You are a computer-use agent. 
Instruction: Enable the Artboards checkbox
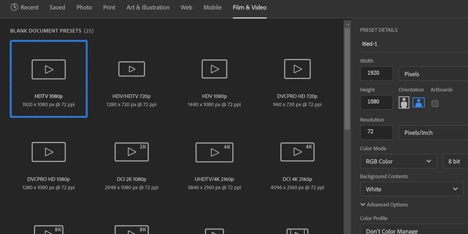tap(435, 104)
